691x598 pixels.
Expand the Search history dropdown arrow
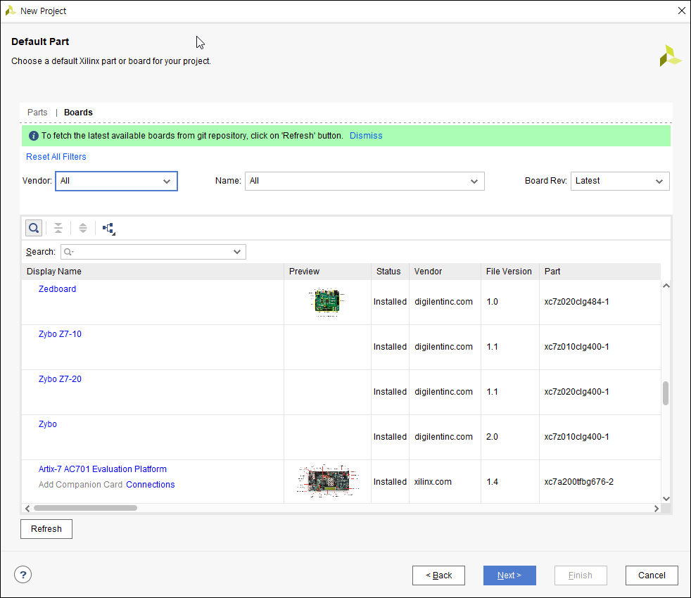tap(237, 252)
